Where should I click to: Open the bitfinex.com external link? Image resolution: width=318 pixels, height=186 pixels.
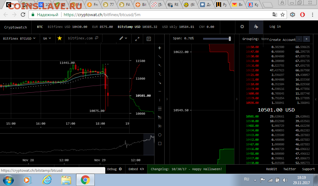click(83, 38)
